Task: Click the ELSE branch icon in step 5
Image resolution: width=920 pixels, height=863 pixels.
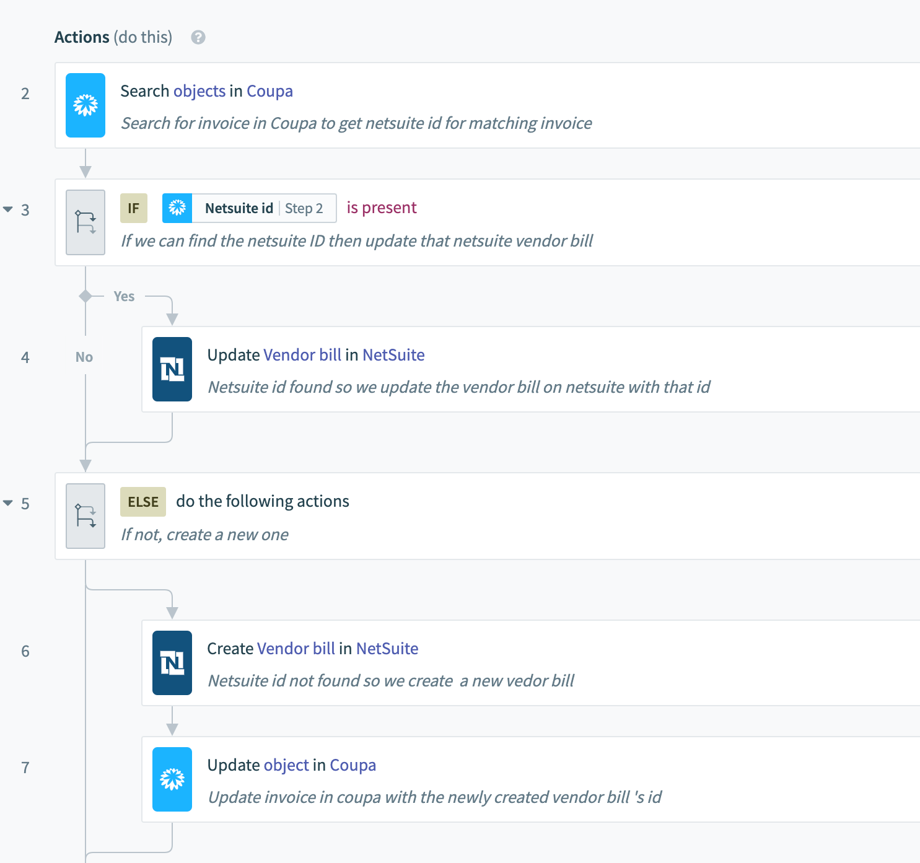Action: (x=85, y=515)
